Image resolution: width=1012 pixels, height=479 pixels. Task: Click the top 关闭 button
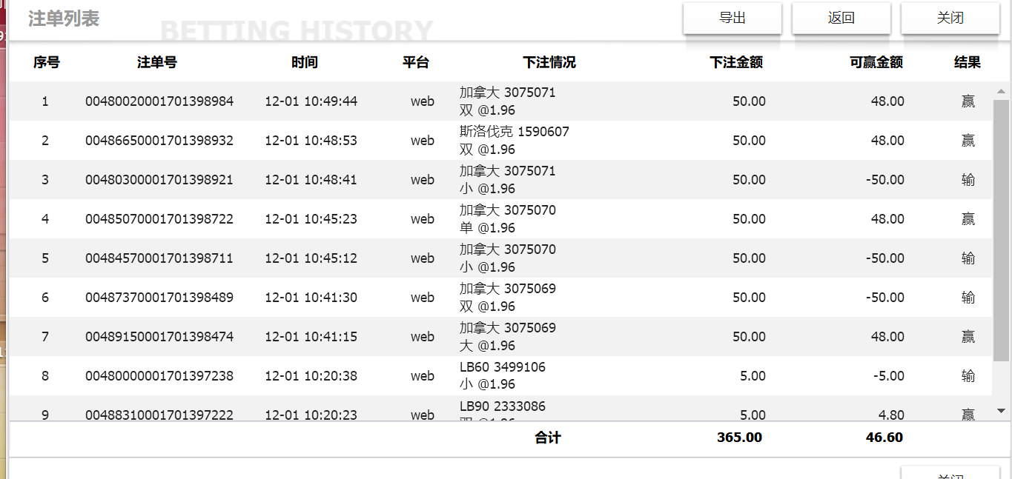(x=950, y=19)
